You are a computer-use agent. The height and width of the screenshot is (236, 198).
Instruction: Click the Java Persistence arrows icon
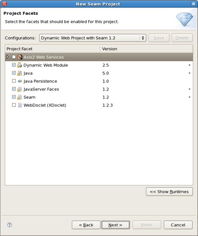point(20,81)
